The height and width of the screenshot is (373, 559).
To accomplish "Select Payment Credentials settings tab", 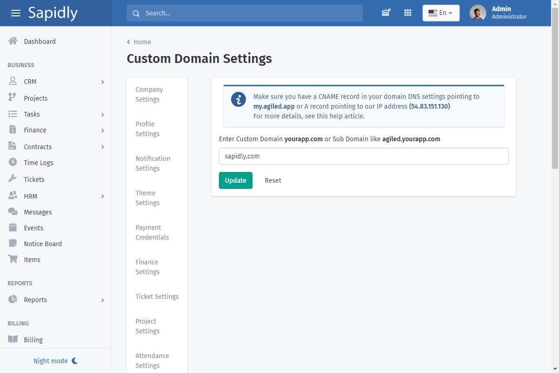I will pos(152,232).
